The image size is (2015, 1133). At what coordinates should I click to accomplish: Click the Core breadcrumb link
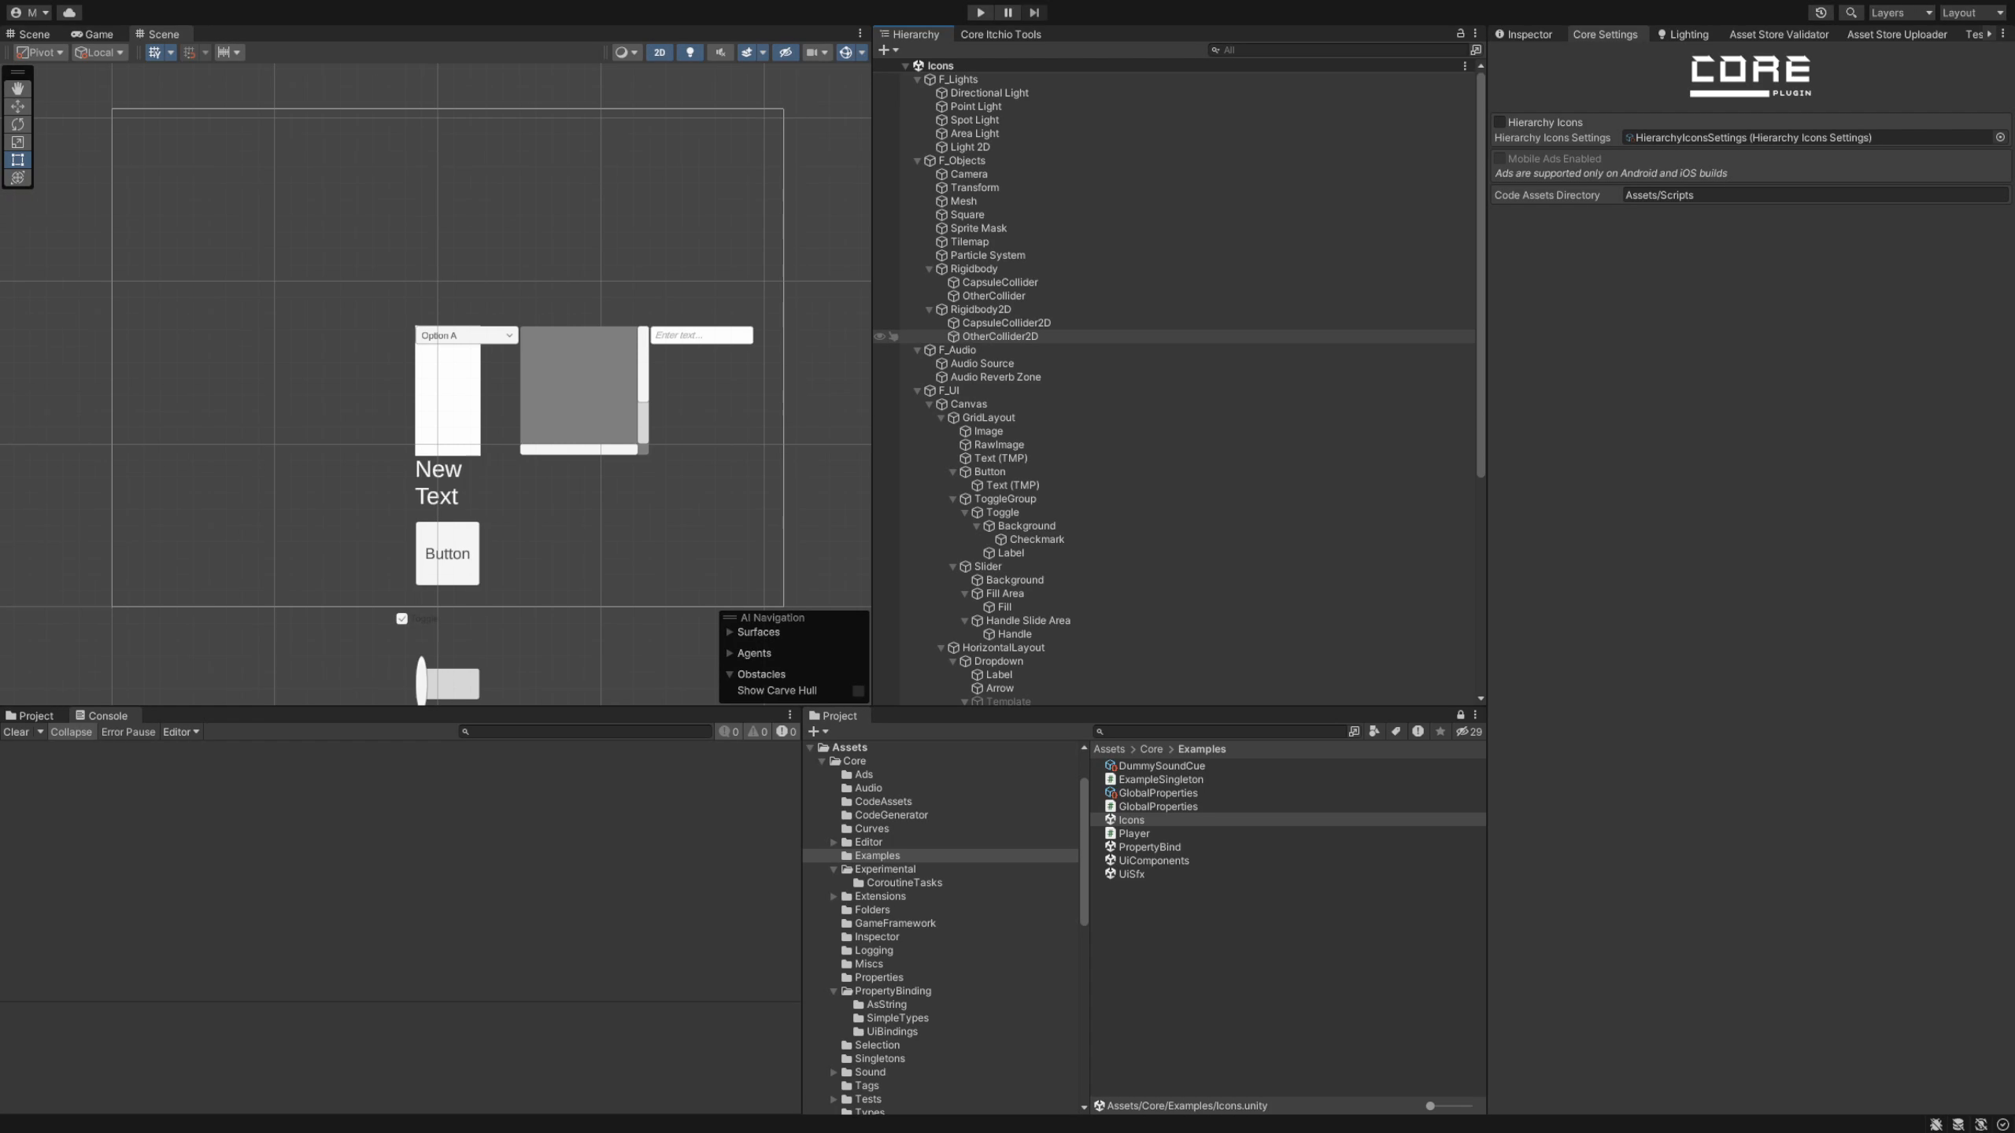(1151, 749)
